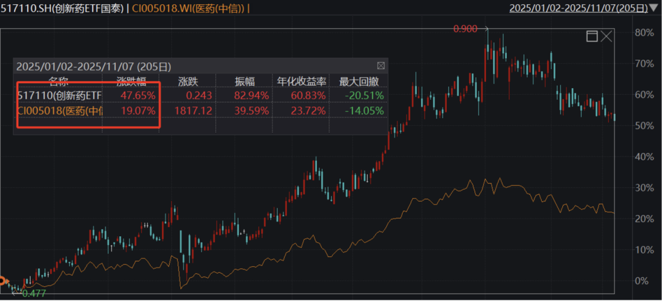Close the interval statistics panel
This screenshot has height=301, width=662.
coord(381,65)
